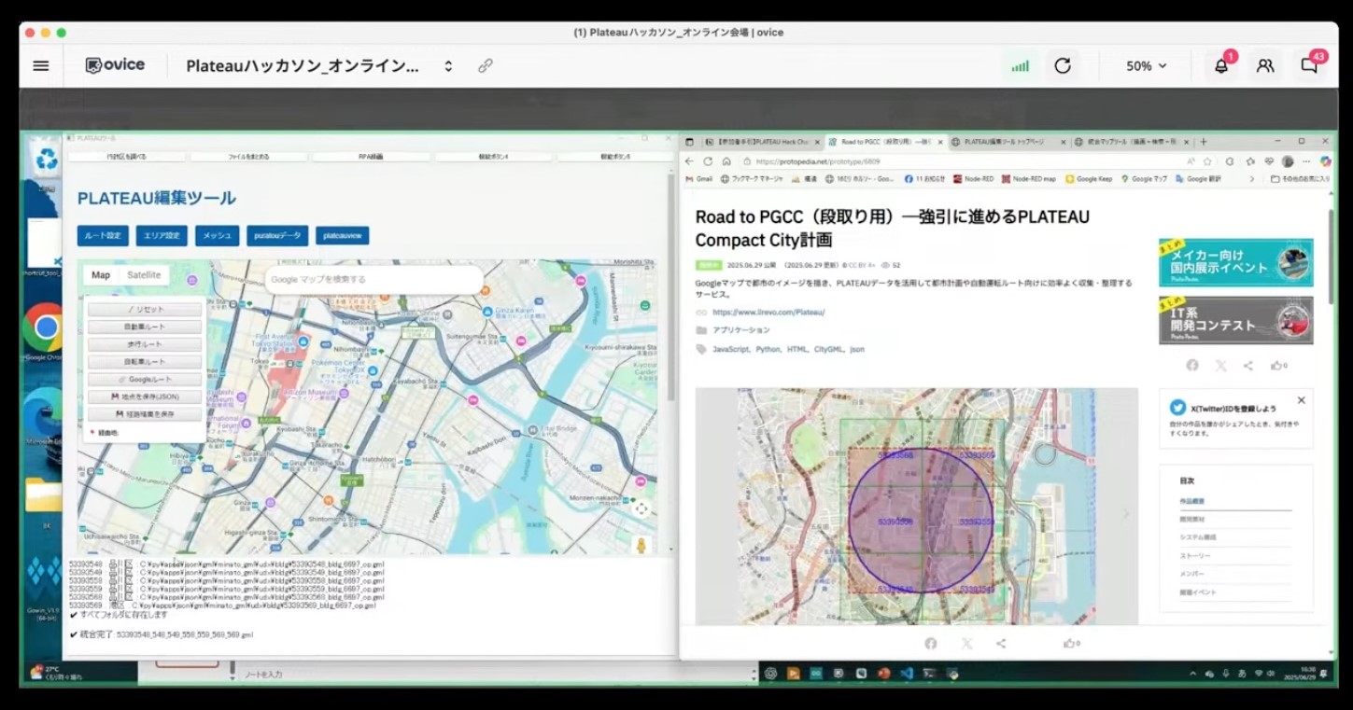This screenshot has height=710, width=1353.
Task: Copy the space link via chain icon
Action: click(486, 66)
